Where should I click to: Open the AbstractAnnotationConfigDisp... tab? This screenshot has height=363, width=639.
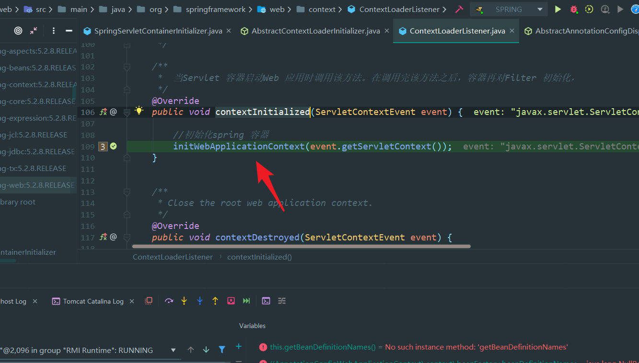581,31
